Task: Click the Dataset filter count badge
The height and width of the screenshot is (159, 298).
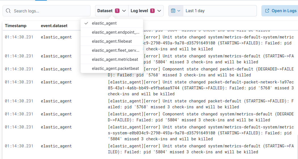Action: point(117,11)
